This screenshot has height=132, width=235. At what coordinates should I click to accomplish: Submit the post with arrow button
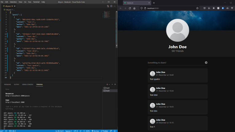[206, 62]
